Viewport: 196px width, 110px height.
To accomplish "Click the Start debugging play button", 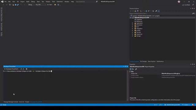I will [48, 5].
